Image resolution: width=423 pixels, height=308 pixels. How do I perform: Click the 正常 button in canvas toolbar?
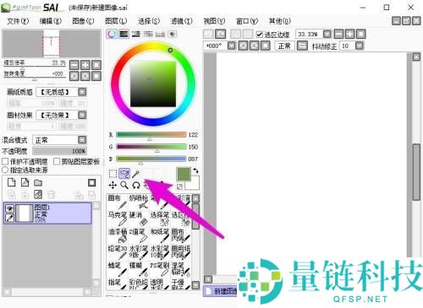pos(284,46)
